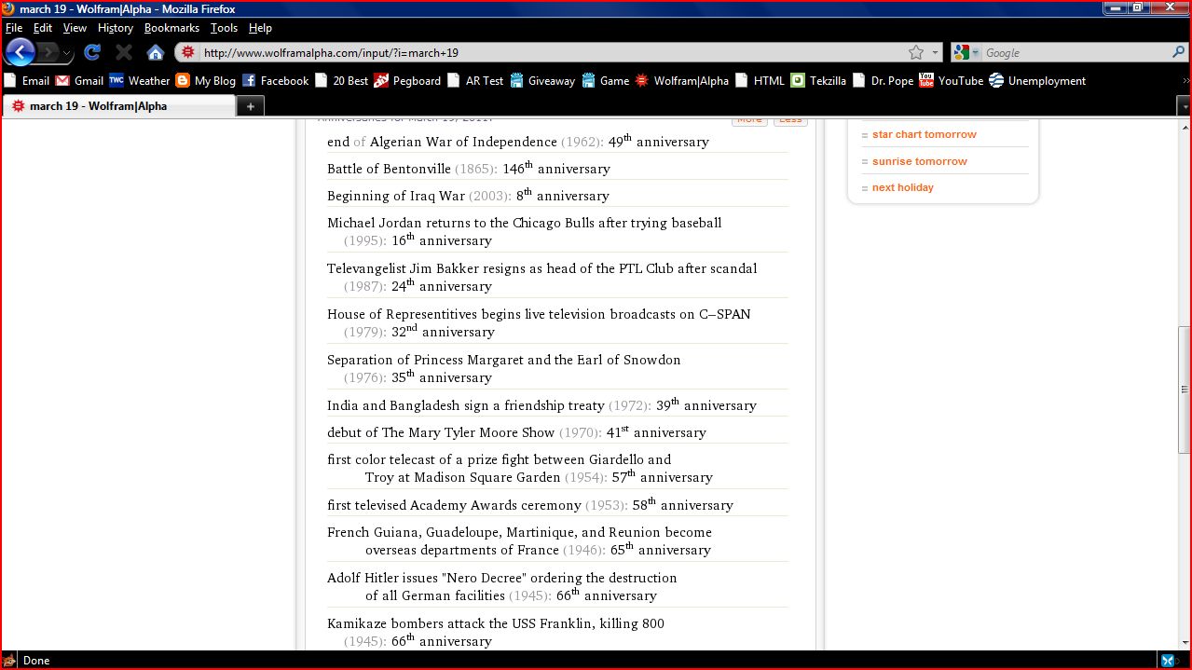Click the 'star chart tomorrow' link
This screenshot has width=1192, height=670.
tap(924, 134)
